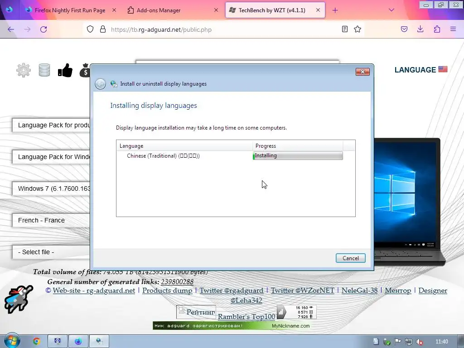Click the Firefox View icon in tab bar
The width and height of the screenshot is (464, 348).
coord(9,10)
